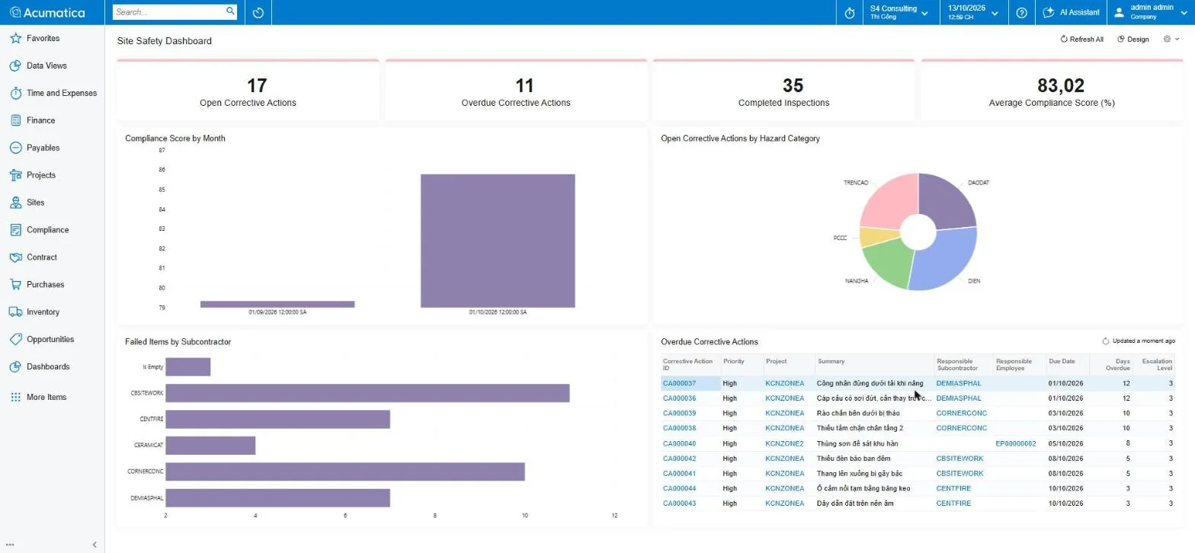Open the 13/10/2026 business date dropdown
The height and width of the screenshot is (553, 1195).
point(973,12)
